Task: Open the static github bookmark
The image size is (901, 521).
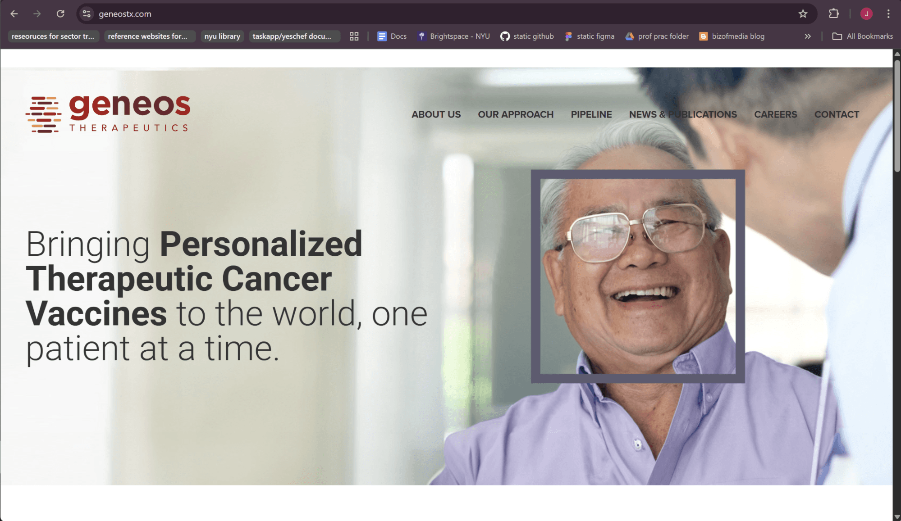Action: 527,36
